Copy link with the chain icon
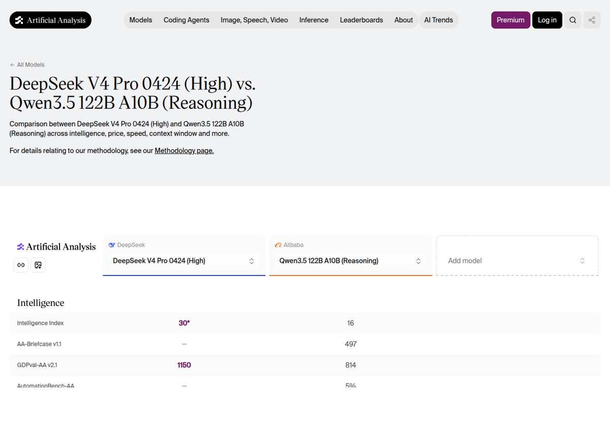This screenshot has width=610, height=429. pyautogui.click(x=21, y=265)
